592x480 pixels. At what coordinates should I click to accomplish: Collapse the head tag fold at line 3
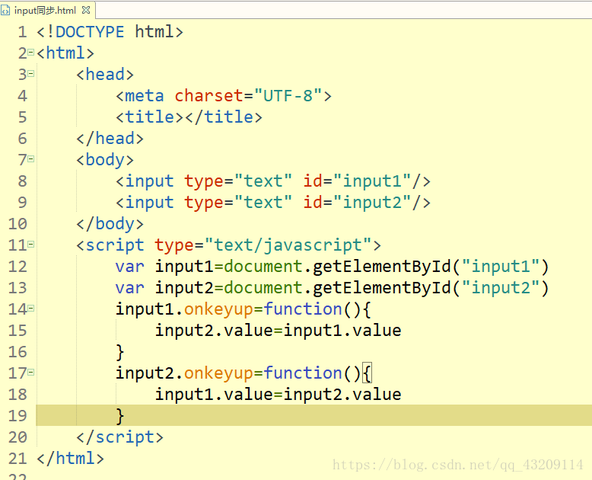(x=31, y=73)
